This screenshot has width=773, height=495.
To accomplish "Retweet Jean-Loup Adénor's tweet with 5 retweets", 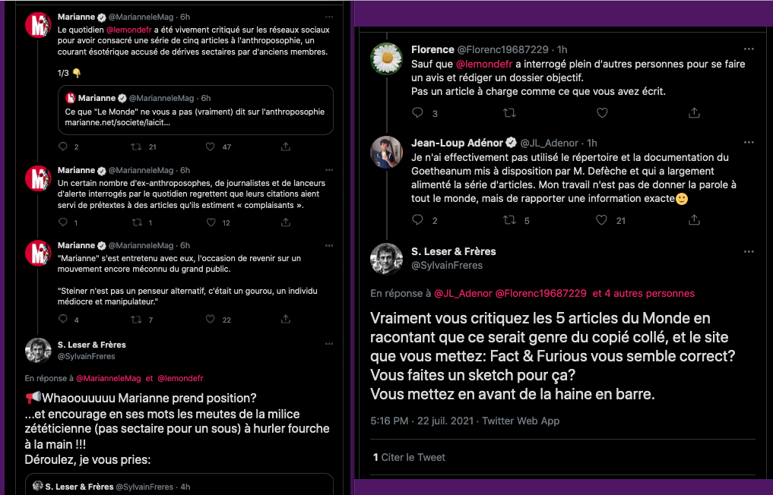I will point(509,219).
